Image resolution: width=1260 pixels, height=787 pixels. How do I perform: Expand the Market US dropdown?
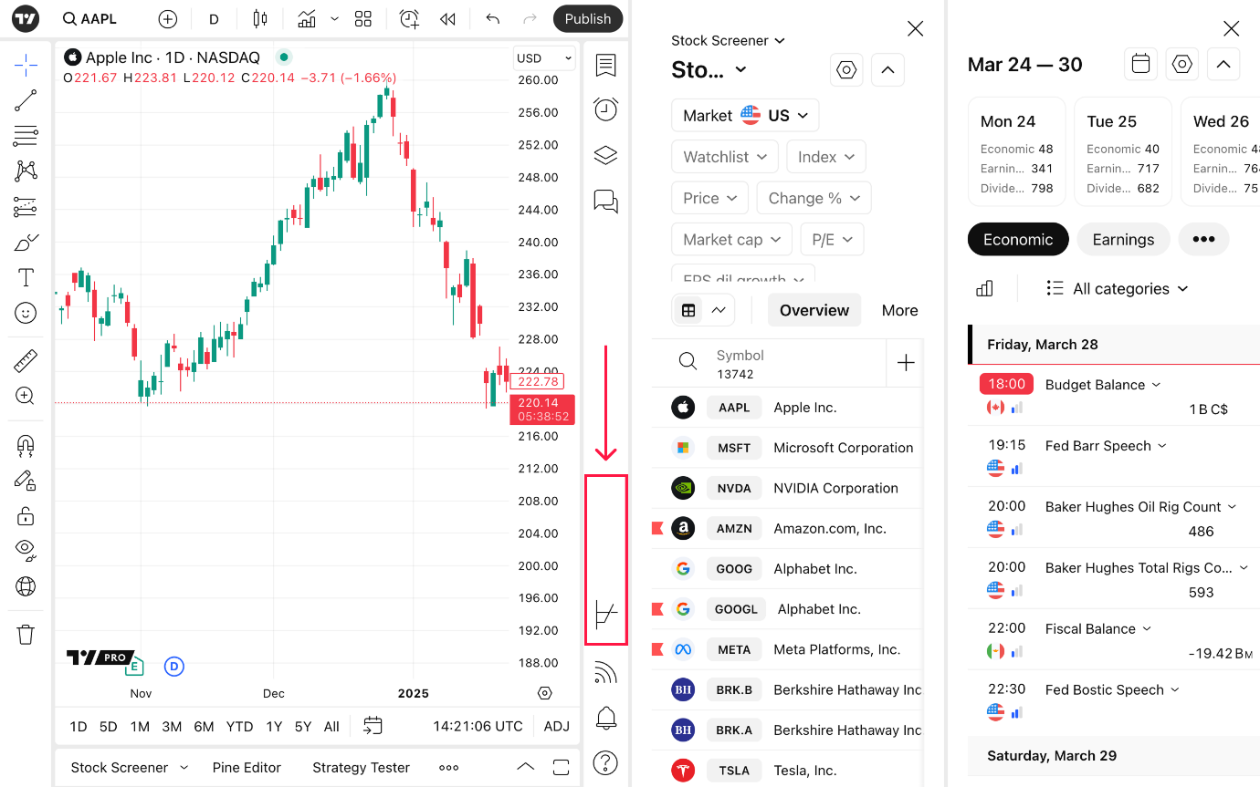(x=745, y=116)
